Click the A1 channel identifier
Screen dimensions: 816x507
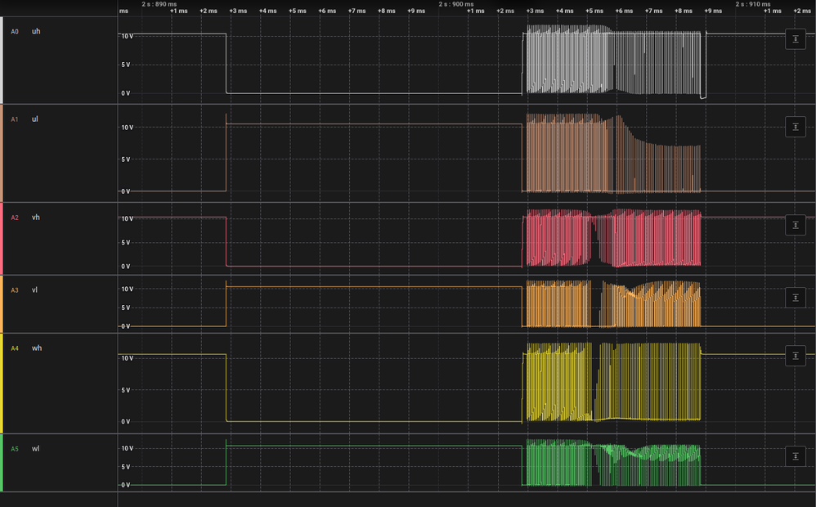coord(15,119)
